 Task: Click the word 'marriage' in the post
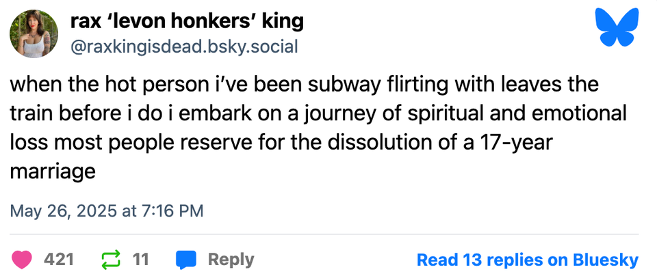click(53, 171)
